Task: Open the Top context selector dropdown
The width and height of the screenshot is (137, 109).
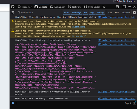Action: click(x=128, y=103)
